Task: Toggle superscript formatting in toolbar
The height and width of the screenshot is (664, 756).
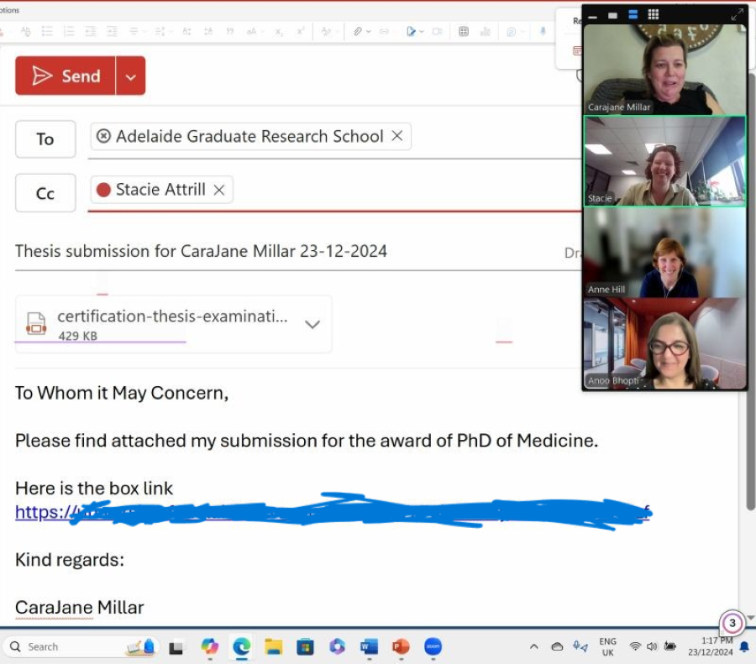Action: 301,32
